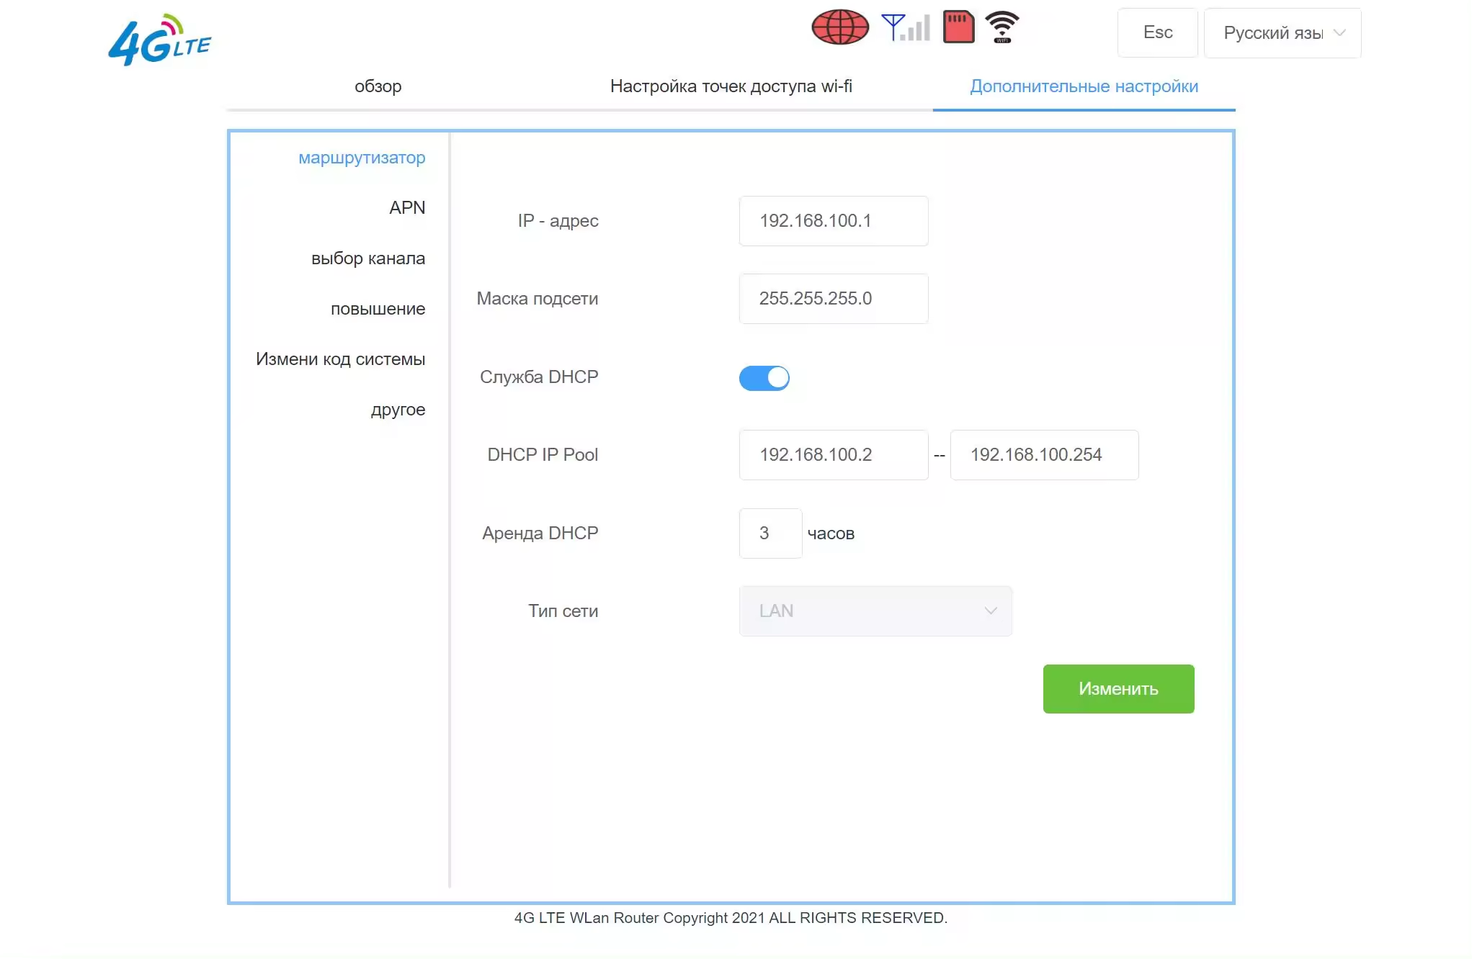This screenshot has width=1472, height=959.
Task: Click the Тип сети label
Action: tap(563, 611)
